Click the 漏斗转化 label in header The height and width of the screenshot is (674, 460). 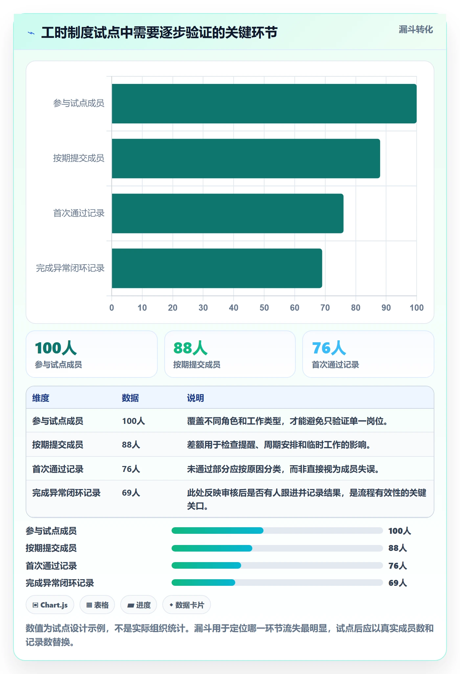[416, 30]
